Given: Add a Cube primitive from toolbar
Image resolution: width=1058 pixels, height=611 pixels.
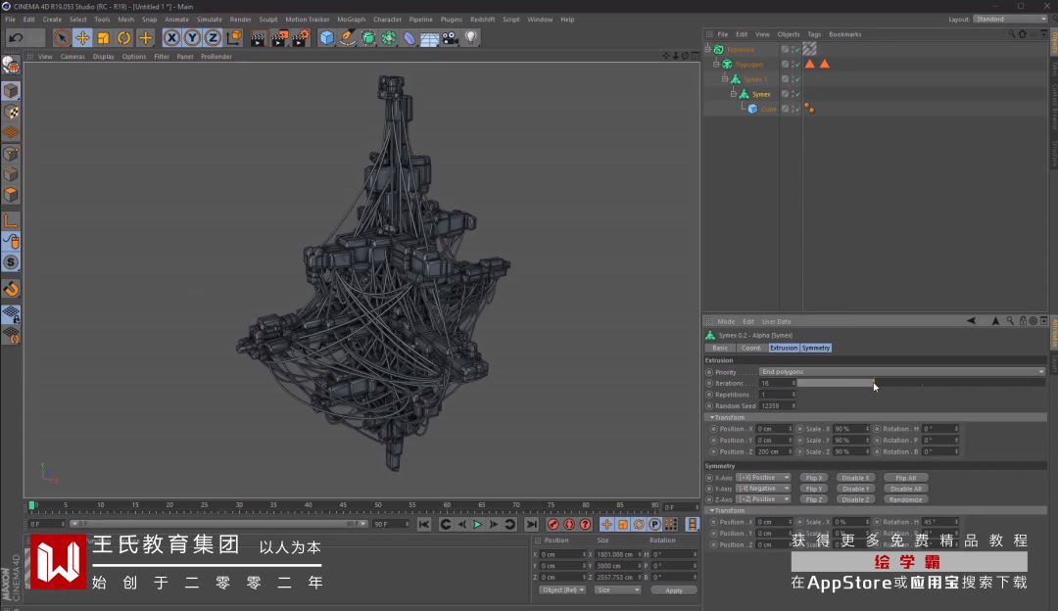Looking at the screenshot, I should tap(326, 38).
